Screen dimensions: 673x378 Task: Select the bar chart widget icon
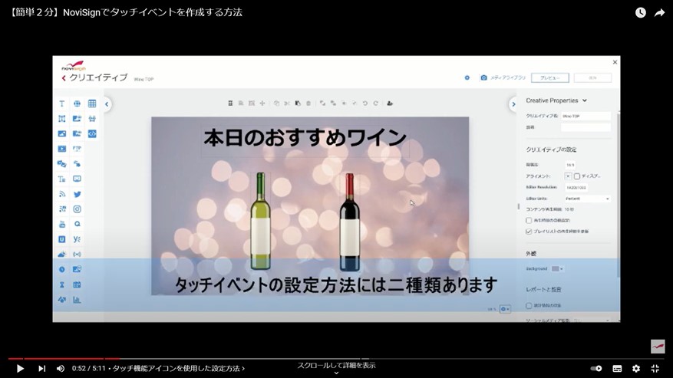pyautogui.click(x=77, y=300)
